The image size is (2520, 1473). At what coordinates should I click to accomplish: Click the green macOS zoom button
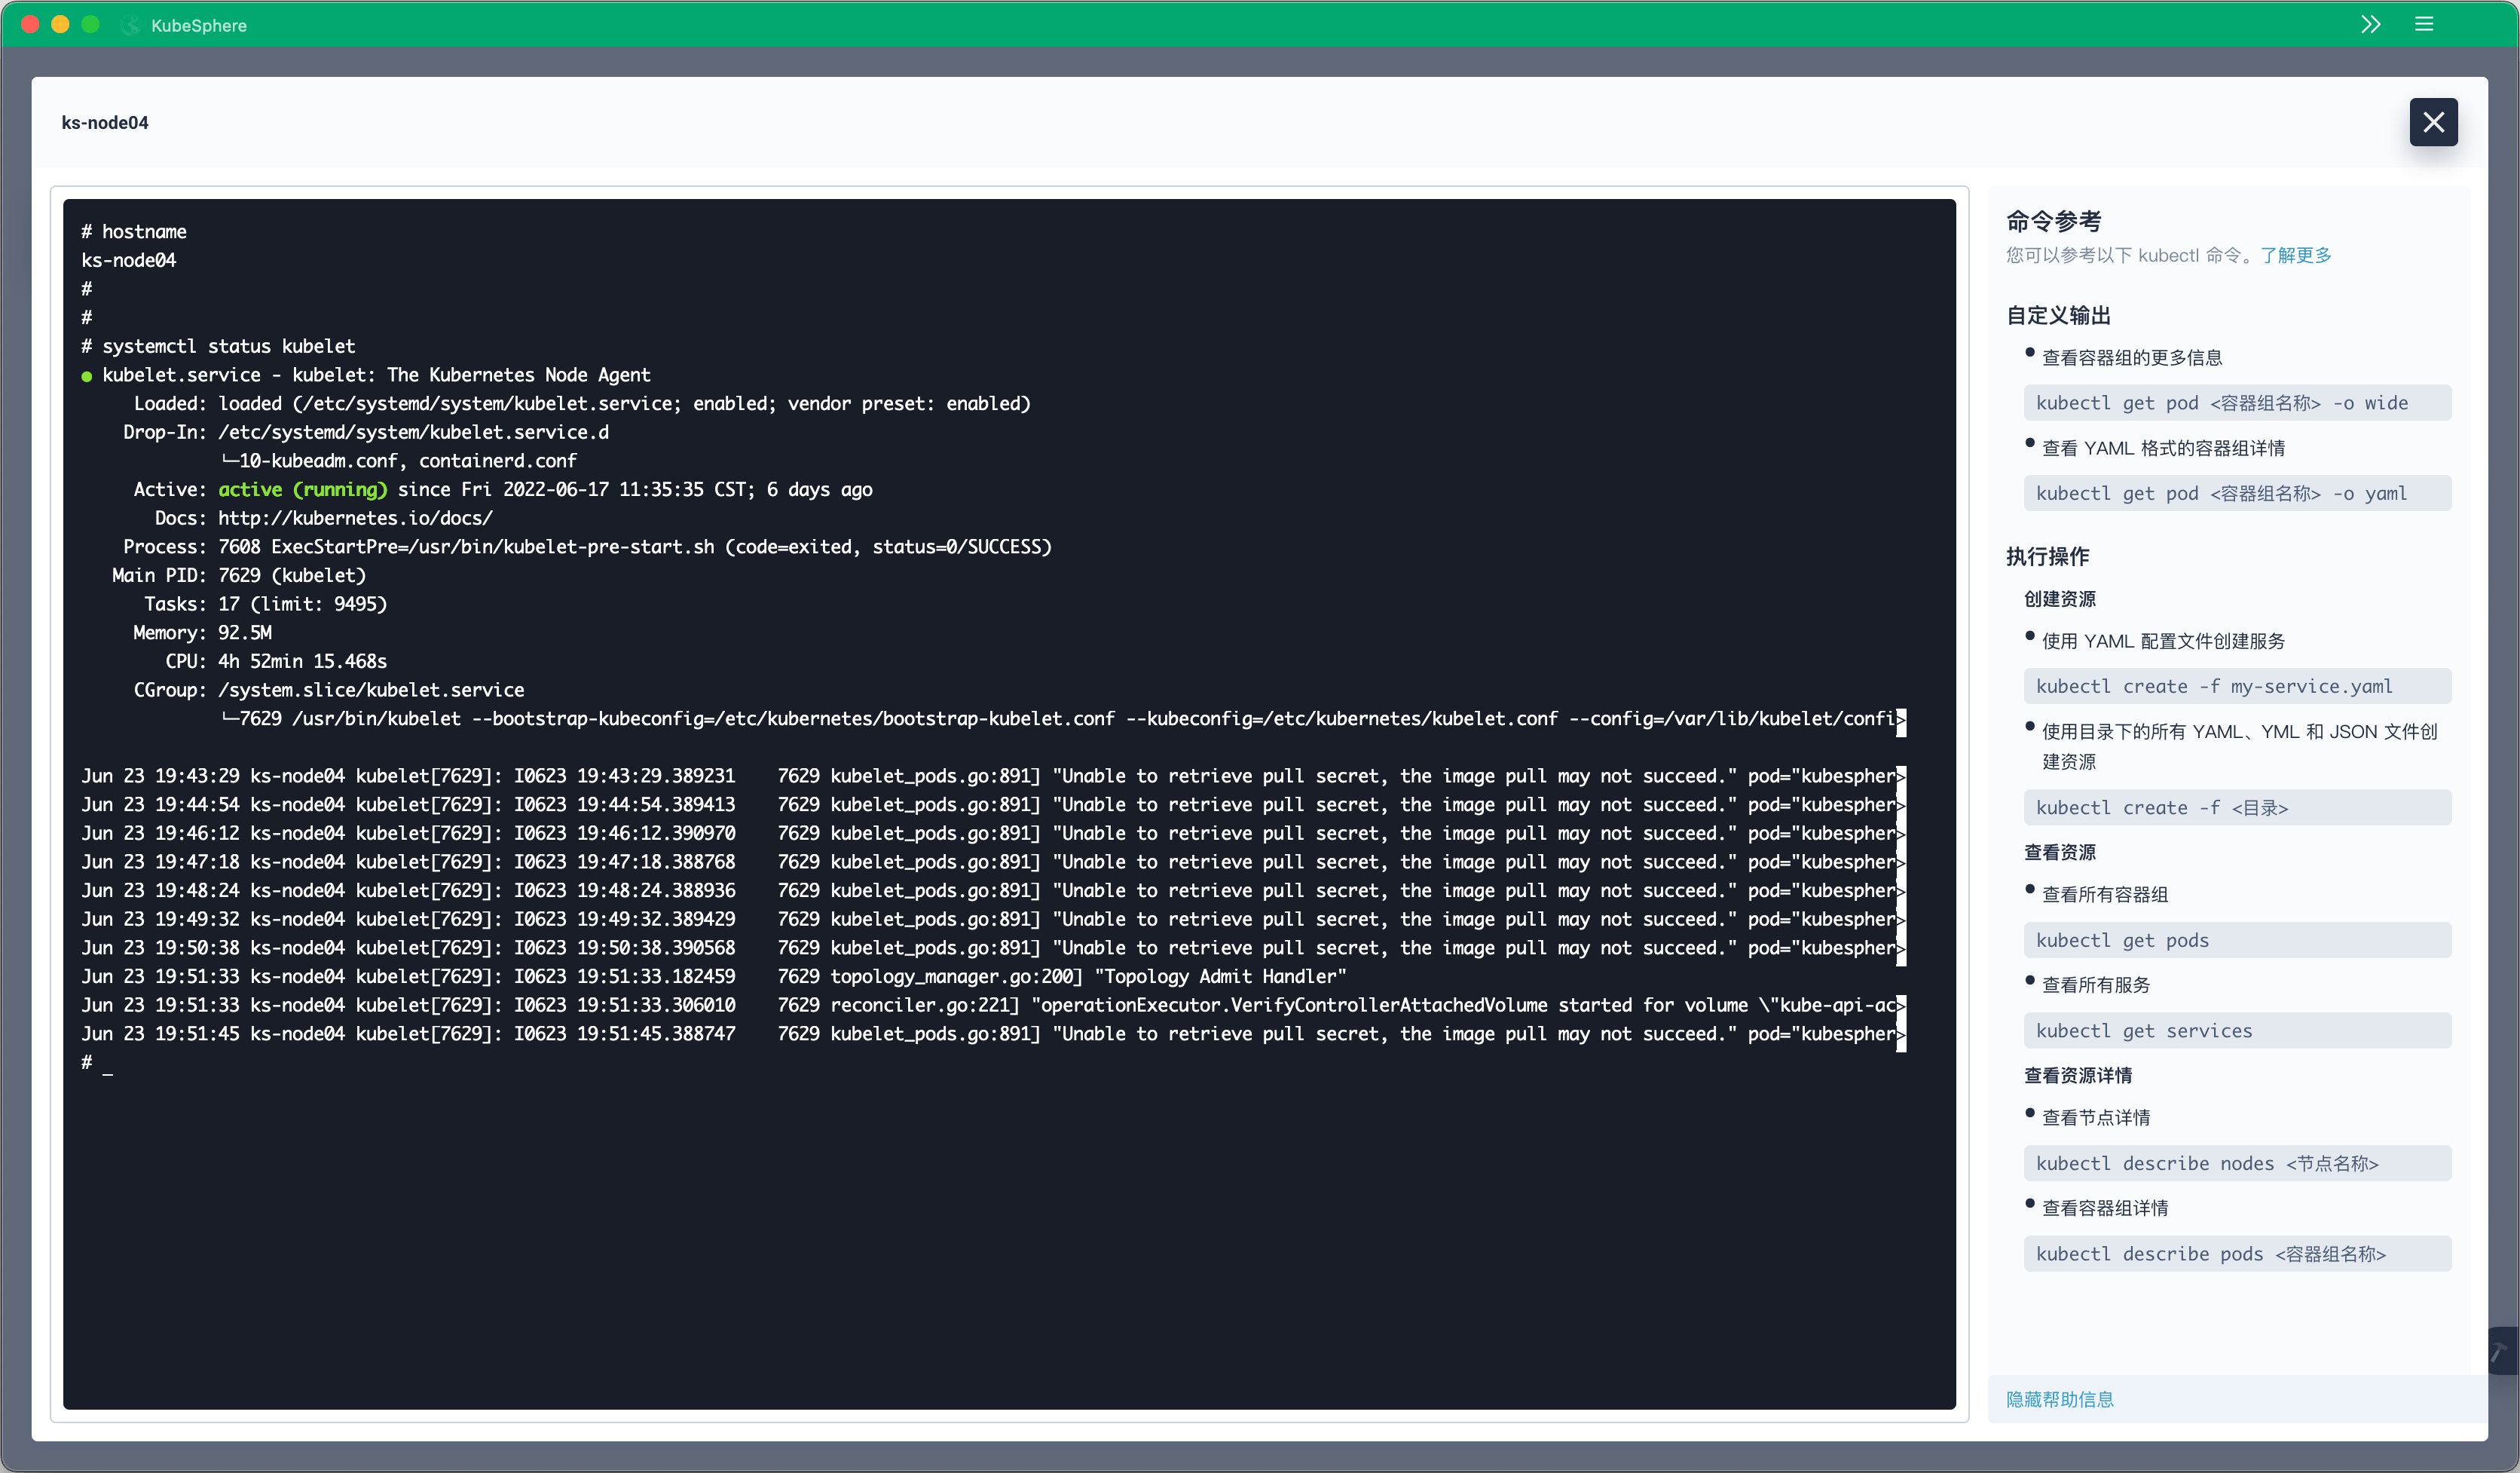pos(91,24)
